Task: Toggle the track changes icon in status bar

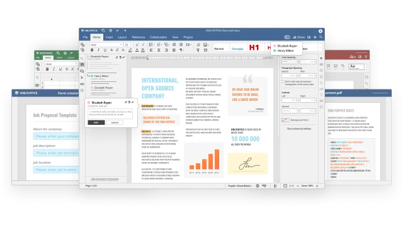Action: [275, 186]
